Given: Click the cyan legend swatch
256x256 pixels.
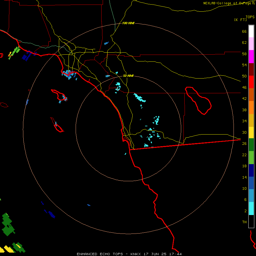Looking at the screenshot, I should pyautogui.click(x=251, y=208).
